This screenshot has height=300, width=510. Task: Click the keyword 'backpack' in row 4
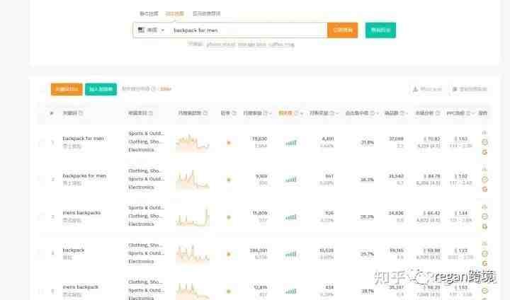(x=74, y=250)
